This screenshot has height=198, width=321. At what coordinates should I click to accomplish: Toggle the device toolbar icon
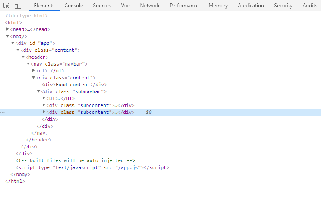18,5
